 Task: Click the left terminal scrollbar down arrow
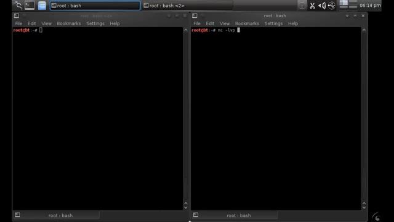point(186,208)
